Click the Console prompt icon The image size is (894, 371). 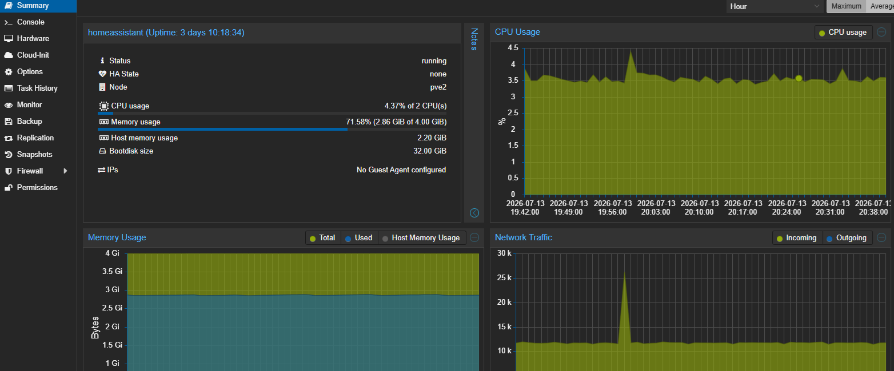click(x=8, y=22)
